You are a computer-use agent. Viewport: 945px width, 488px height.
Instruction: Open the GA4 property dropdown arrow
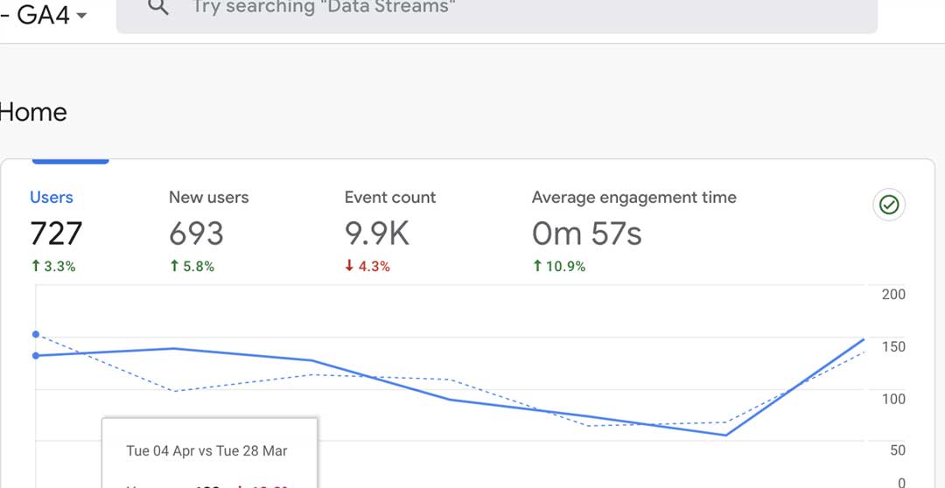(x=82, y=15)
